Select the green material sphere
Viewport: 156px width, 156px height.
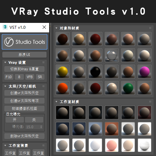(x=128, y=88)
